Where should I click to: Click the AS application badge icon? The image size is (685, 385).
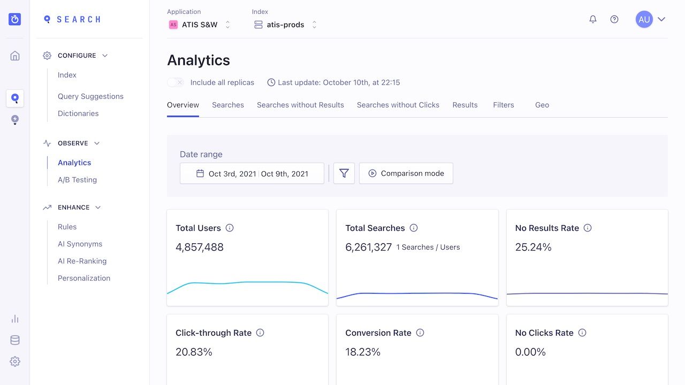pos(173,25)
